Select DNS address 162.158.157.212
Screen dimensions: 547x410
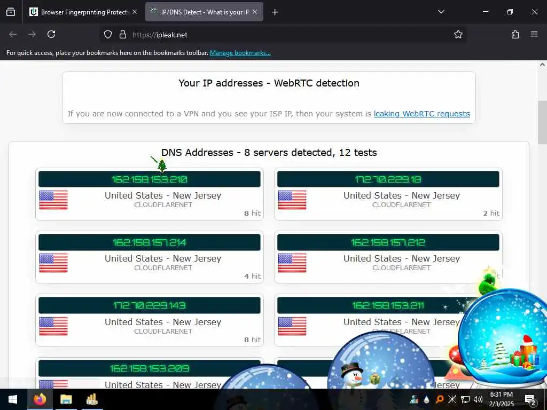coord(388,242)
